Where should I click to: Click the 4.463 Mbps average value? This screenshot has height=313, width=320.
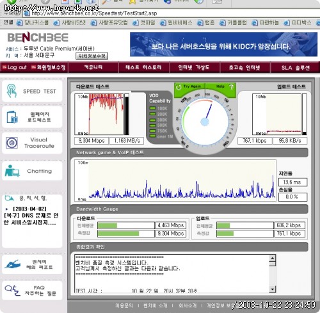[171, 225]
